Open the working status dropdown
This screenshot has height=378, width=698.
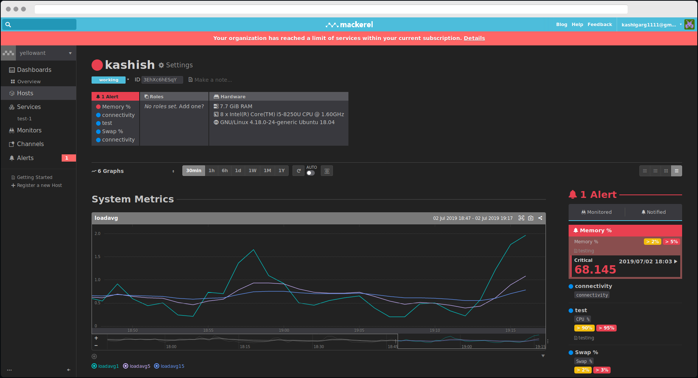[128, 79]
